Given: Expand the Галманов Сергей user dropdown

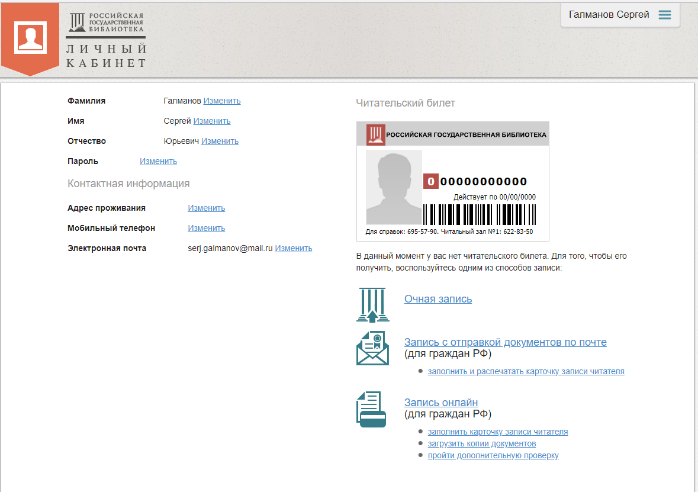Looking at the screenshot, I should [609, 15].
